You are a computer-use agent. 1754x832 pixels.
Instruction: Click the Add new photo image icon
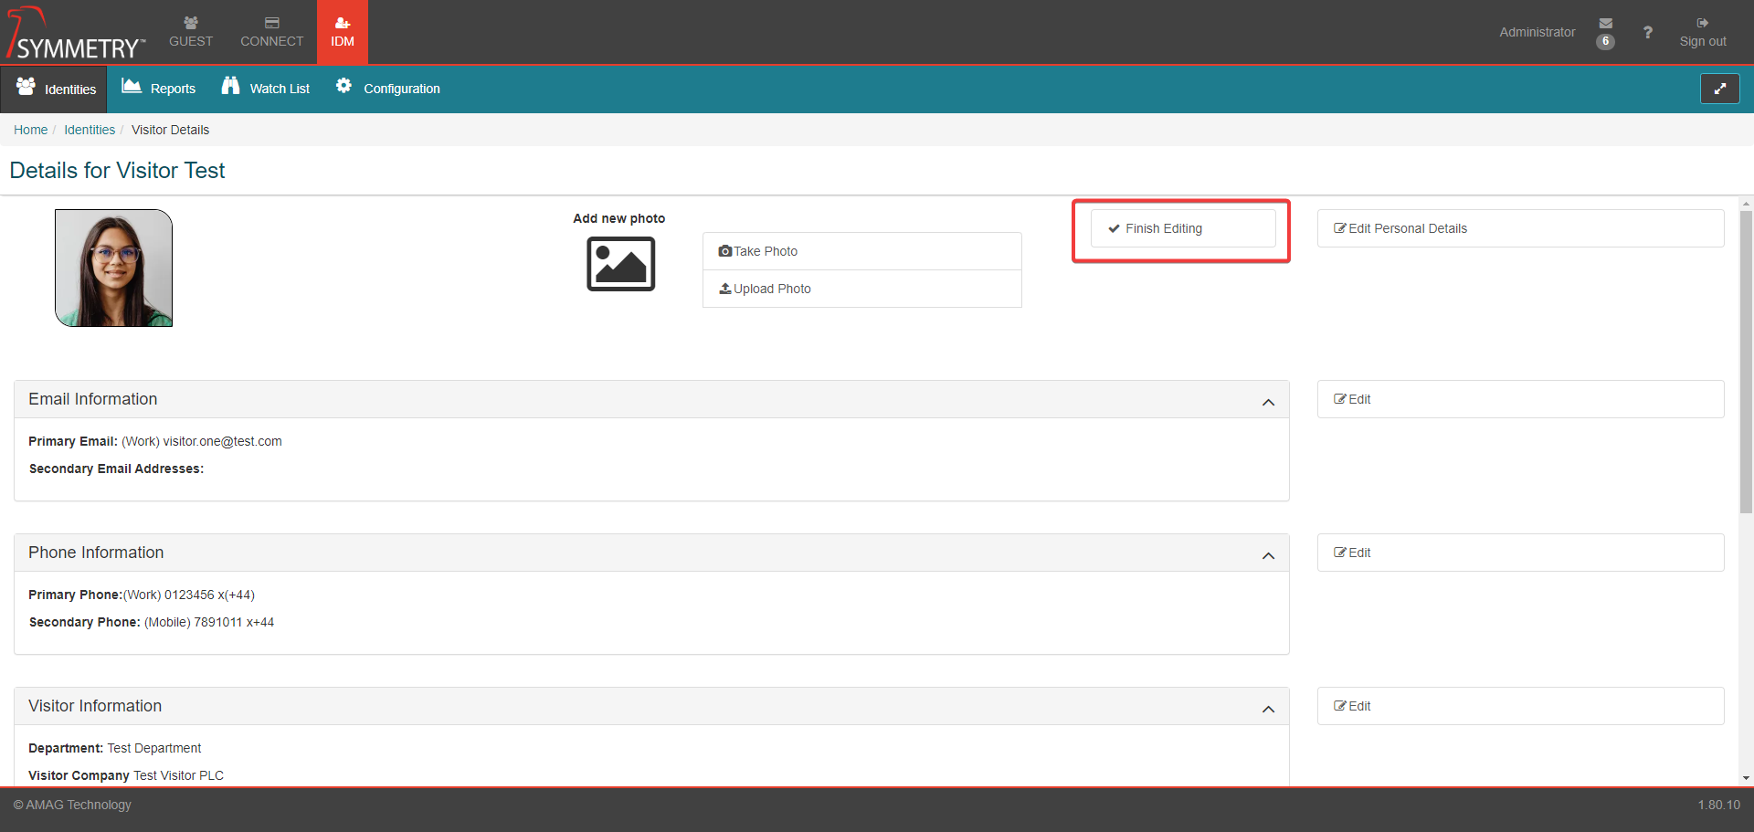coord(620,264)
